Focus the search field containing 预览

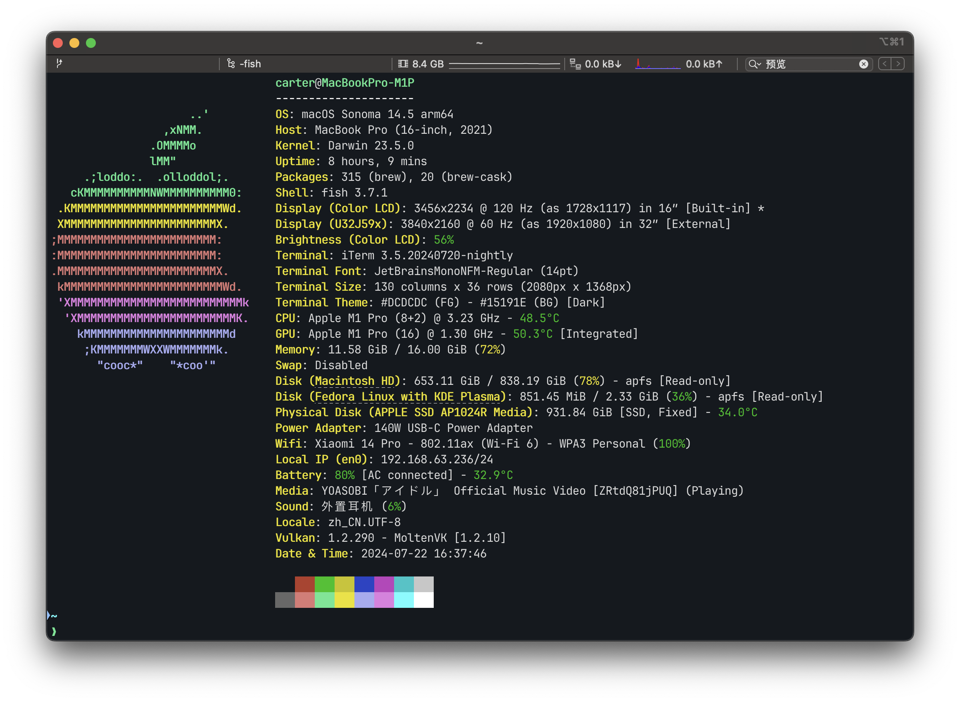pos(810,64)
